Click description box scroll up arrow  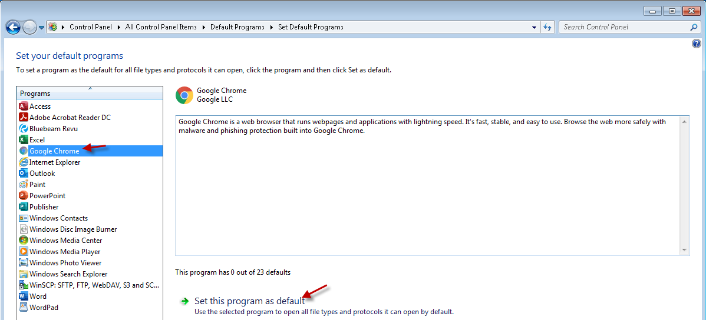click(x=684, y=122)
